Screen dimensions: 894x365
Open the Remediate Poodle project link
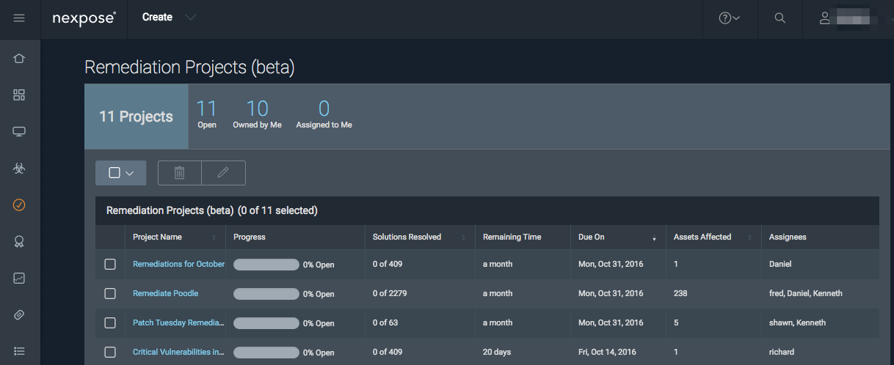(165, 293)
